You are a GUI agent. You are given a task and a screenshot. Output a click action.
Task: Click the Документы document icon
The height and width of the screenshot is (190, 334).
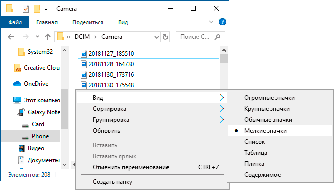click(21, 160)
